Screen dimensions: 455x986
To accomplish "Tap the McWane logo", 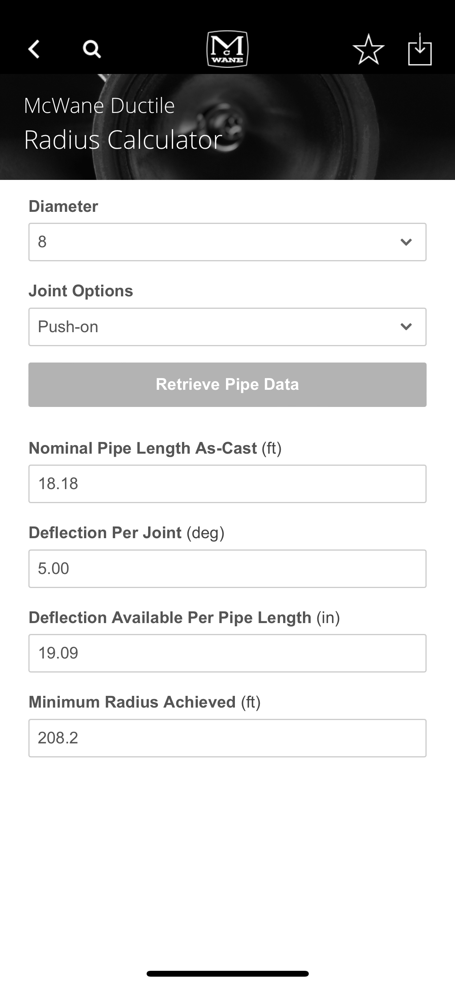I will [x=227, y=49].
